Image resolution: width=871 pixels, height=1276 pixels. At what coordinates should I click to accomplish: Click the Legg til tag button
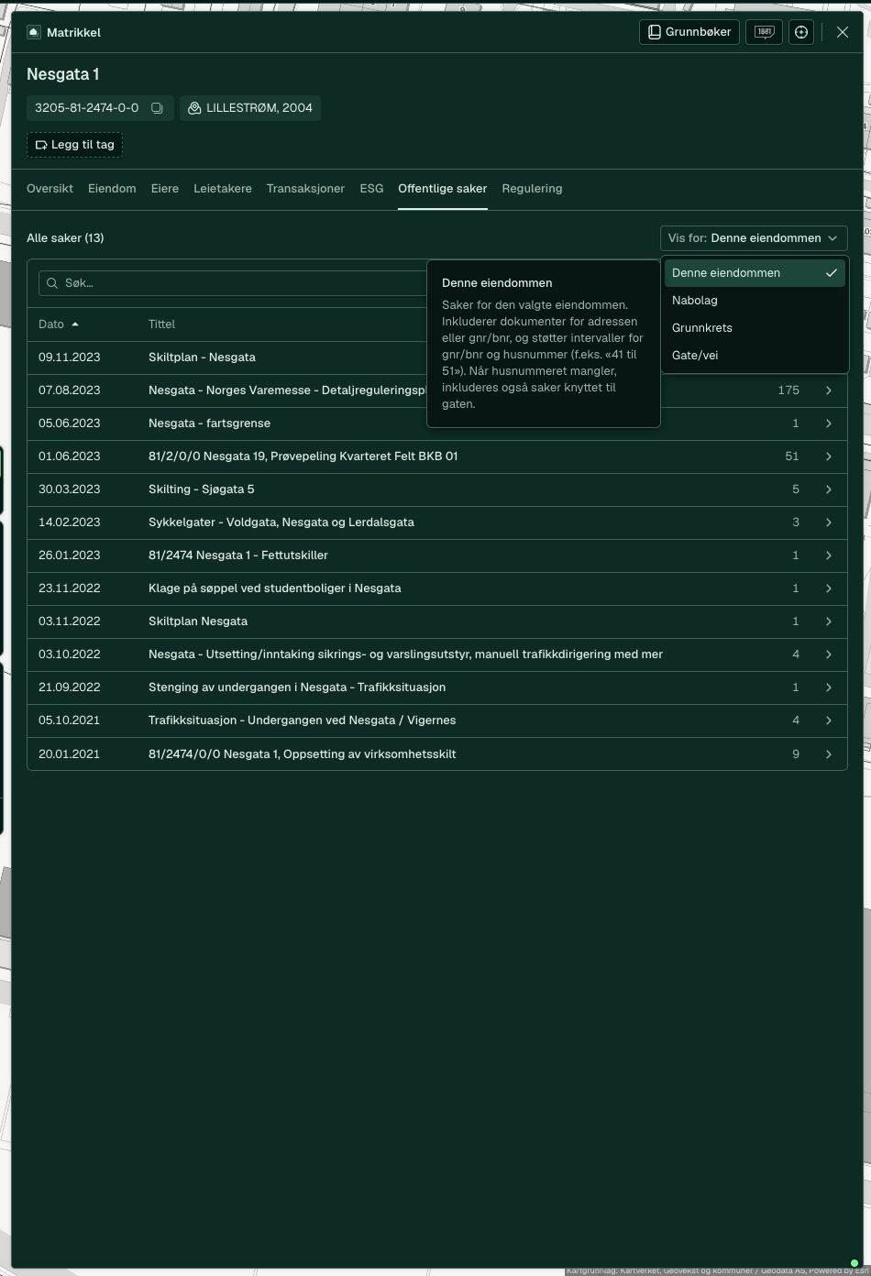74,145
